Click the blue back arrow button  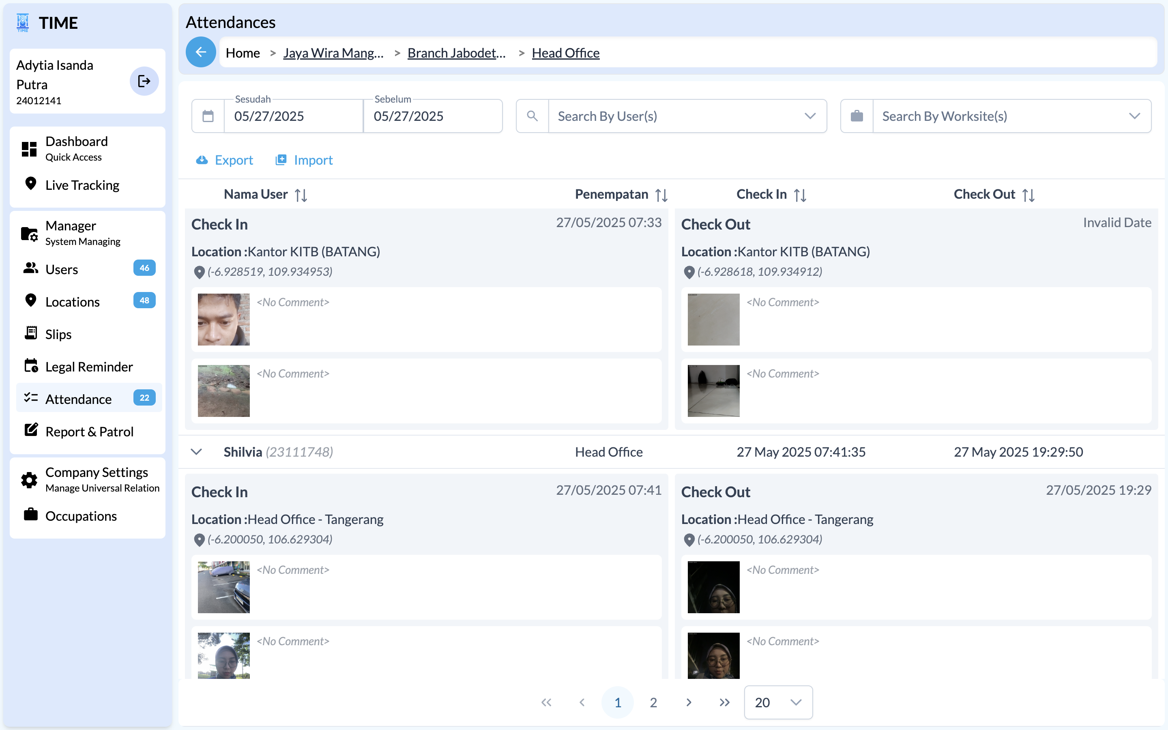pos(201,52)
